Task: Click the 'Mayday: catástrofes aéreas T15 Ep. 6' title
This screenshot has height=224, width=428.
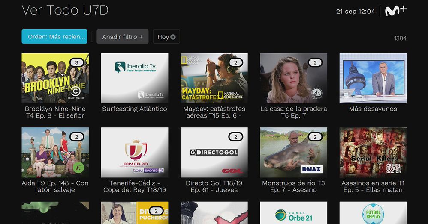Action: pyautogui.click(x=214, y=112)
